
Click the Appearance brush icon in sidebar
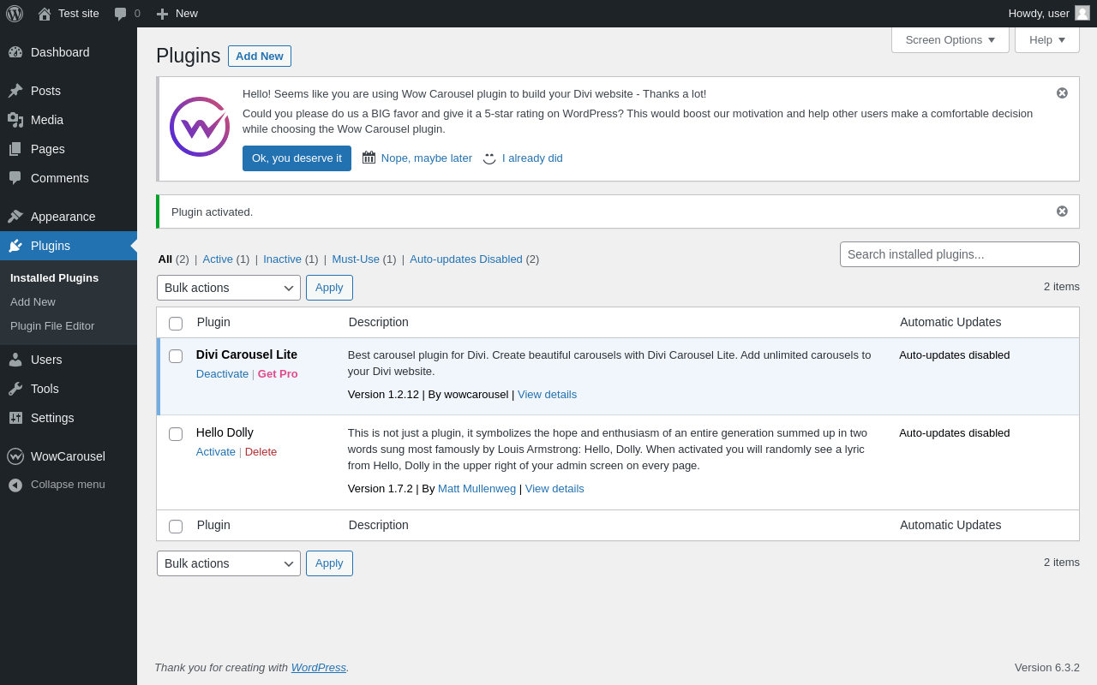click(15, 217)
